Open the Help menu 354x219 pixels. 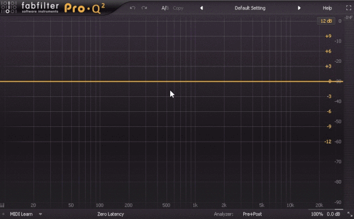[327, 8]
